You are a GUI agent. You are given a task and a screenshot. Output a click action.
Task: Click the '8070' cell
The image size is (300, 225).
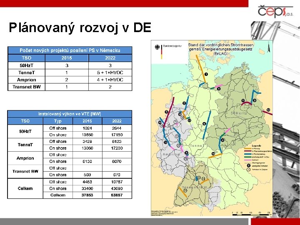pos(117,162)
